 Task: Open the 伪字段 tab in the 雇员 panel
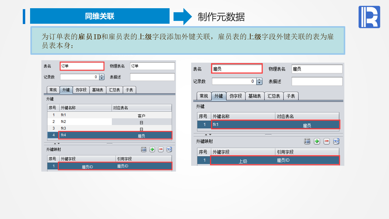point(236,96)
